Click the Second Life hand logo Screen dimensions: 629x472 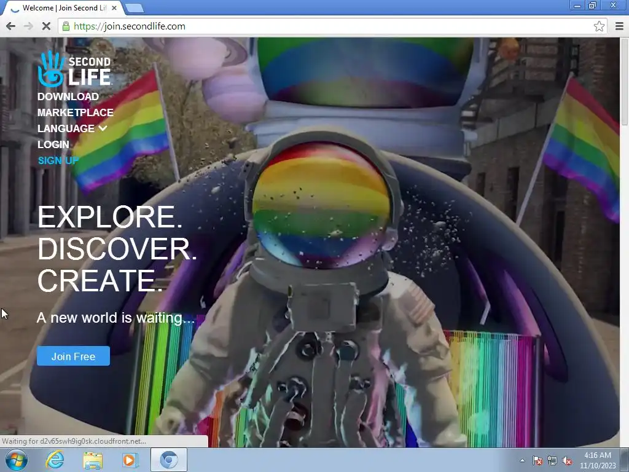51,69
